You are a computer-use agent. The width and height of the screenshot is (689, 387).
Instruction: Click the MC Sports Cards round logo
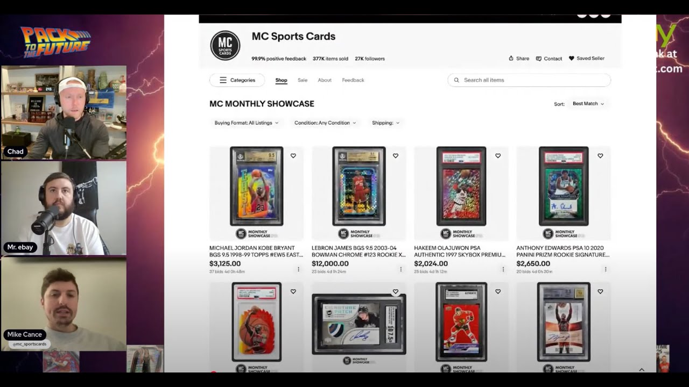225,45
